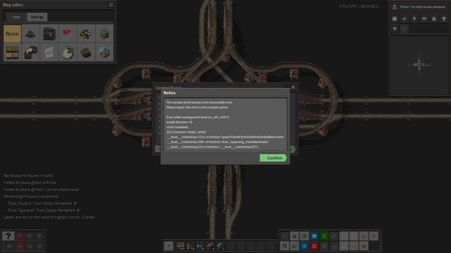Open shortcut bar vertical dots menu
Screen dimensions: 451x253
(x=380, y=233)
